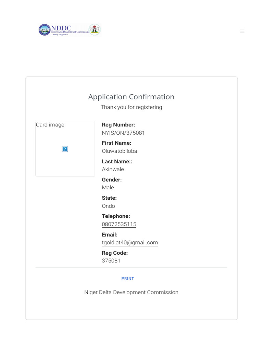Image resolution: width=263 pixels, height=350 pixels.
Task: Click the broken image question mark icon
Action: point(65,149)
